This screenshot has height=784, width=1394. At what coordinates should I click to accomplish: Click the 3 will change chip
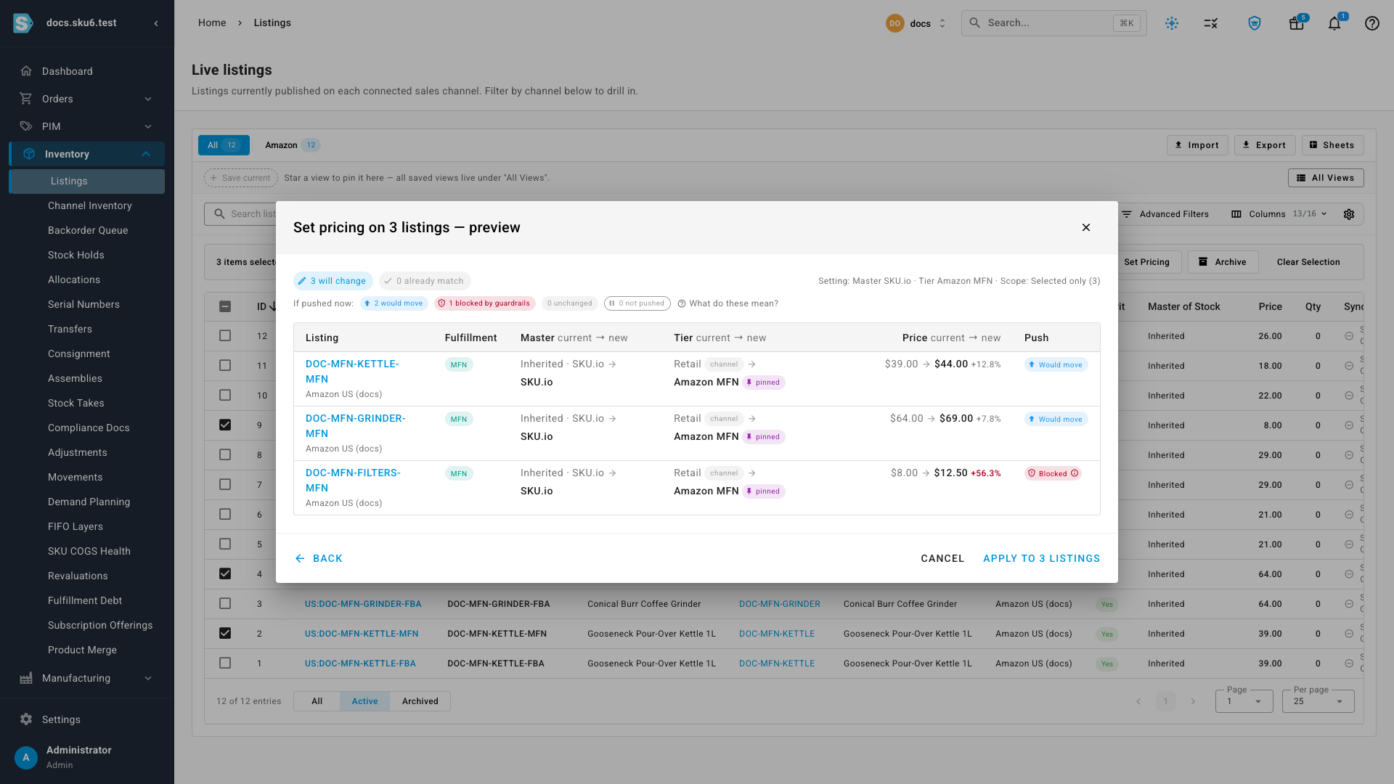[333, 281]
